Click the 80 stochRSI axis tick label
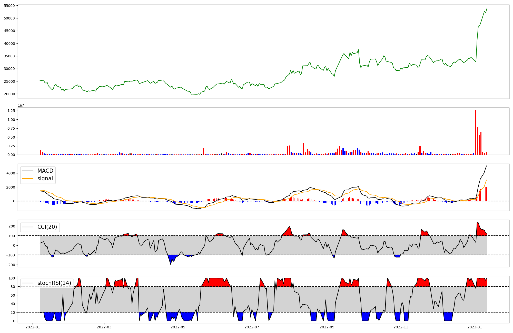Viewport: 513px width, 333px height. [x=13, y=287]
